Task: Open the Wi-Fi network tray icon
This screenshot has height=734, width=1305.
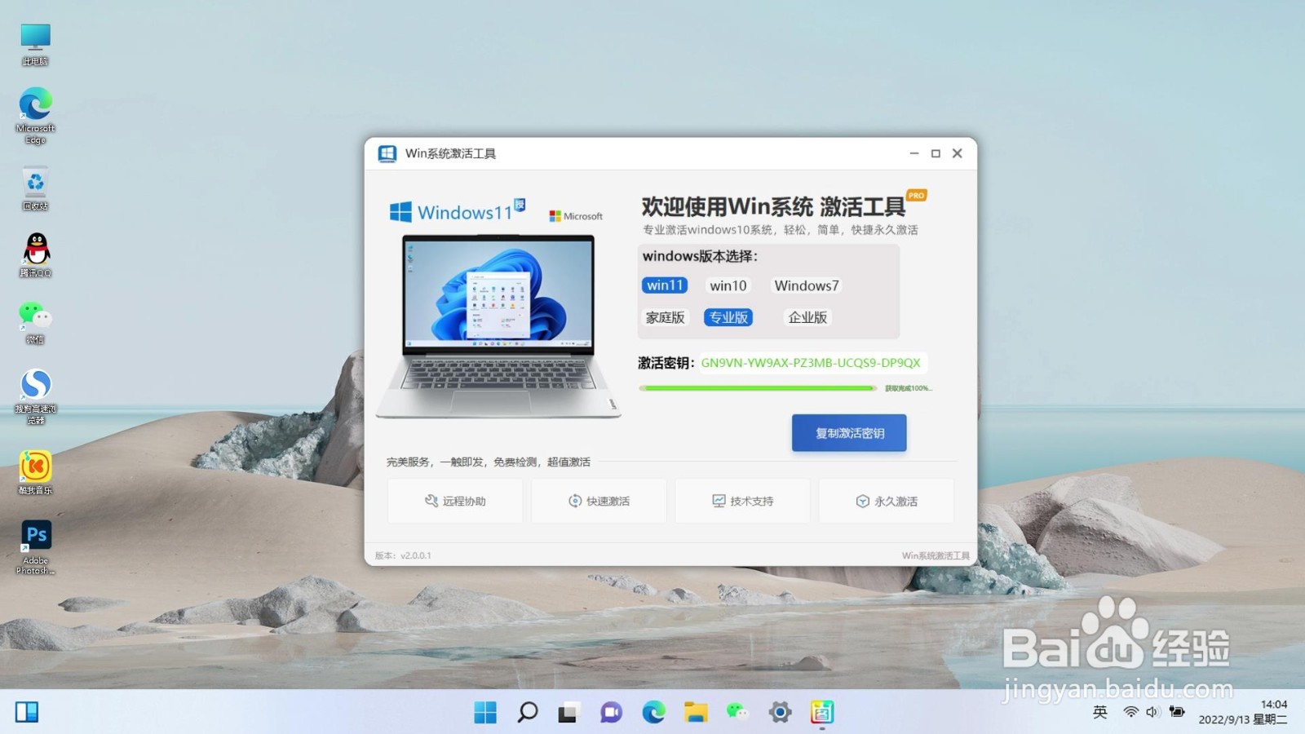Action: [x=1130, y=712]
